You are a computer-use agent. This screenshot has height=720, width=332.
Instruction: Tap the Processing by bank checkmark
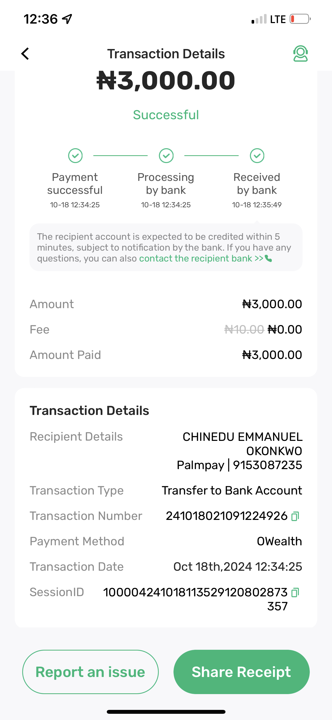[x=166, y=156]
